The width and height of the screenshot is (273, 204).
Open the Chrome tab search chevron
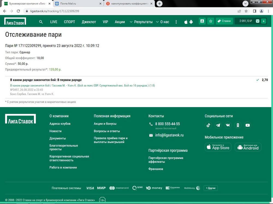pyautogui.click(x=245, y=4)
